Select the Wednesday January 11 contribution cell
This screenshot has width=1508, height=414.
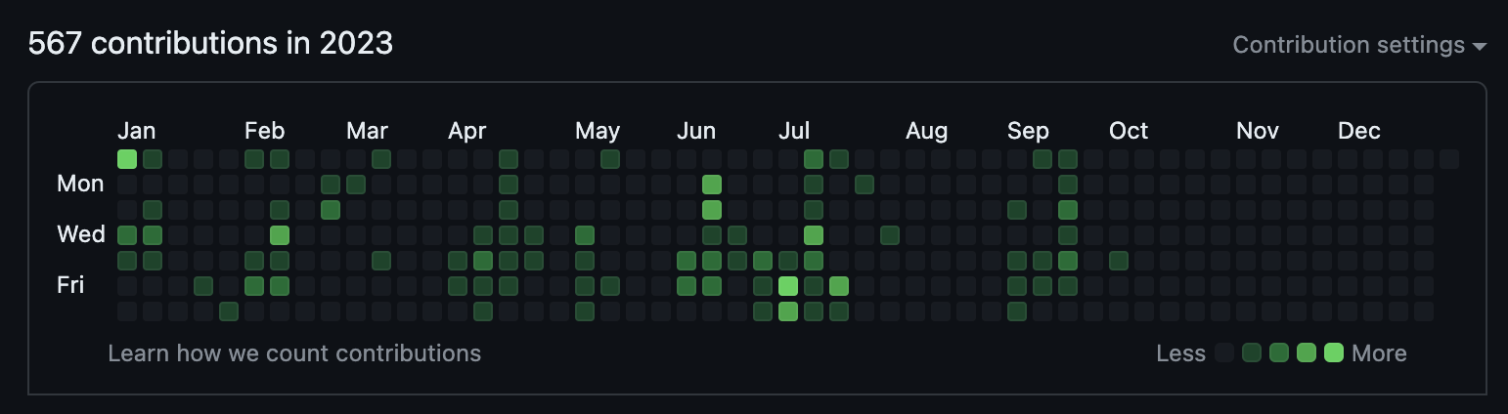[153, 234]
